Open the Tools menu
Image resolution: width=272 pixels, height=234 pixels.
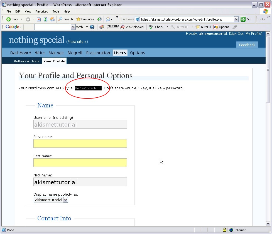[56, 11]
